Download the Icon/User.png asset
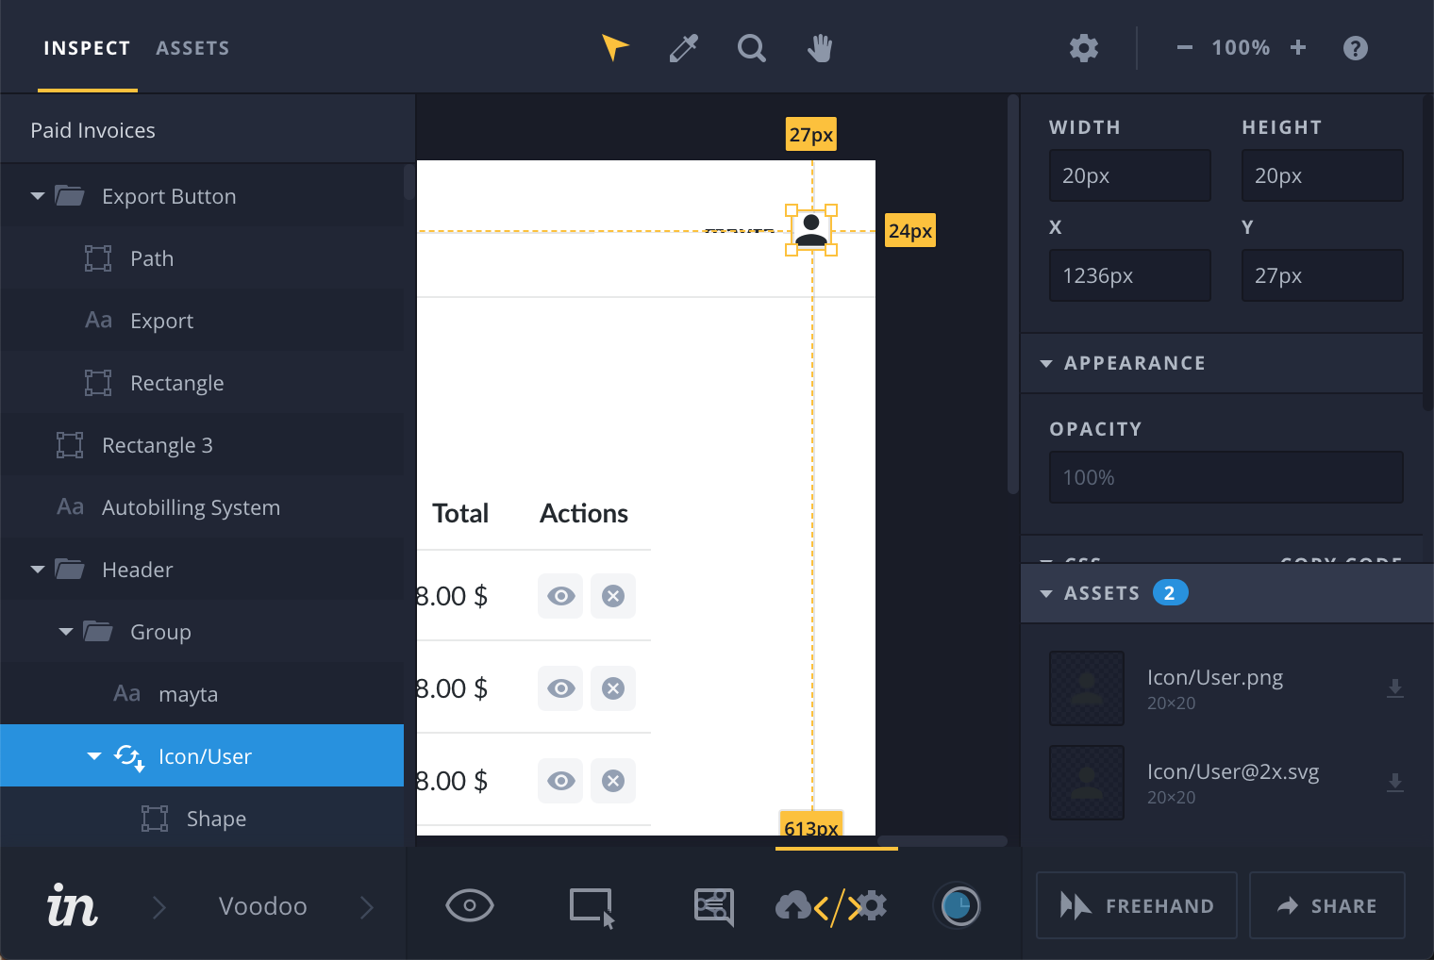Viewport: 1434px width, 960px height. [1395, 688]
